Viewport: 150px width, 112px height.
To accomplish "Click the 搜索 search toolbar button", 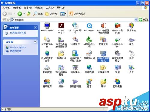I will click(x=38, y=14).
